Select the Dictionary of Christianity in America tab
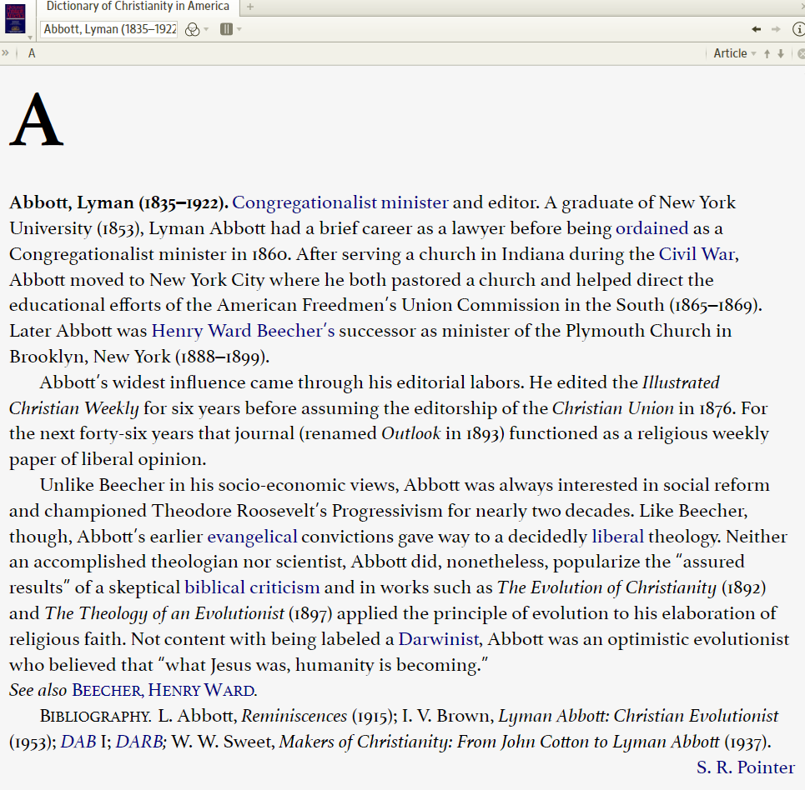Screen dimensions: 805x790 point(138,7)
